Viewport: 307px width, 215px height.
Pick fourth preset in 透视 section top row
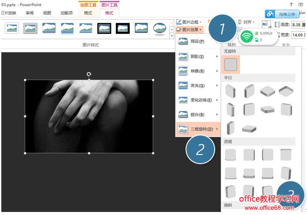(x=286, y=155)
